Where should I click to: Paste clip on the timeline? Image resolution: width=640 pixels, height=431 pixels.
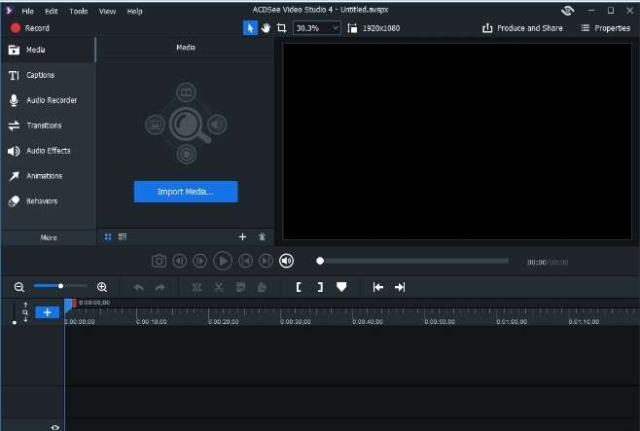[262, 287]
